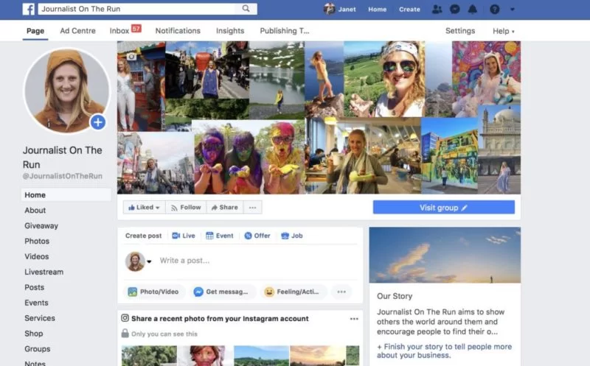Click Home link in top bar

click(378, 10)
